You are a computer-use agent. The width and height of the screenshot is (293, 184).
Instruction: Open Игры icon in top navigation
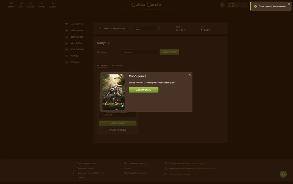(21, 5)
